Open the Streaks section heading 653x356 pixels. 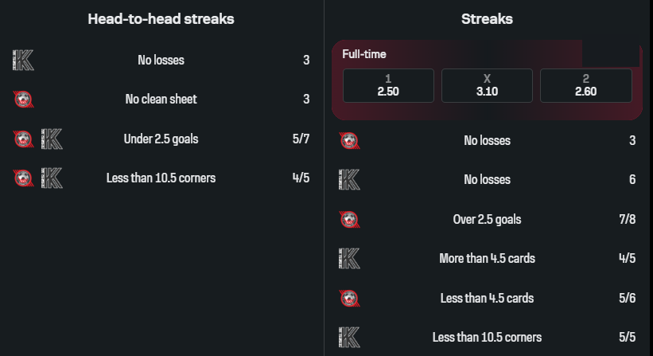[x=487, y=19]
